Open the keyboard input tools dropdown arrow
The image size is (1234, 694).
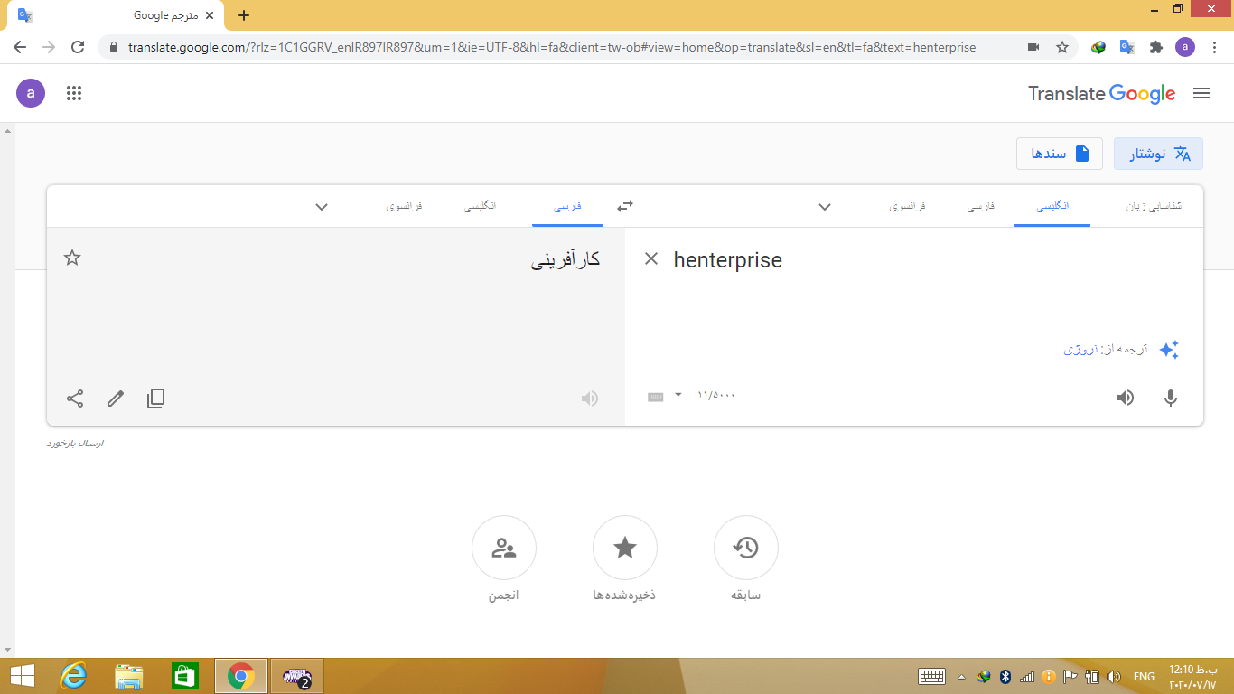click(x=678, y=395)
